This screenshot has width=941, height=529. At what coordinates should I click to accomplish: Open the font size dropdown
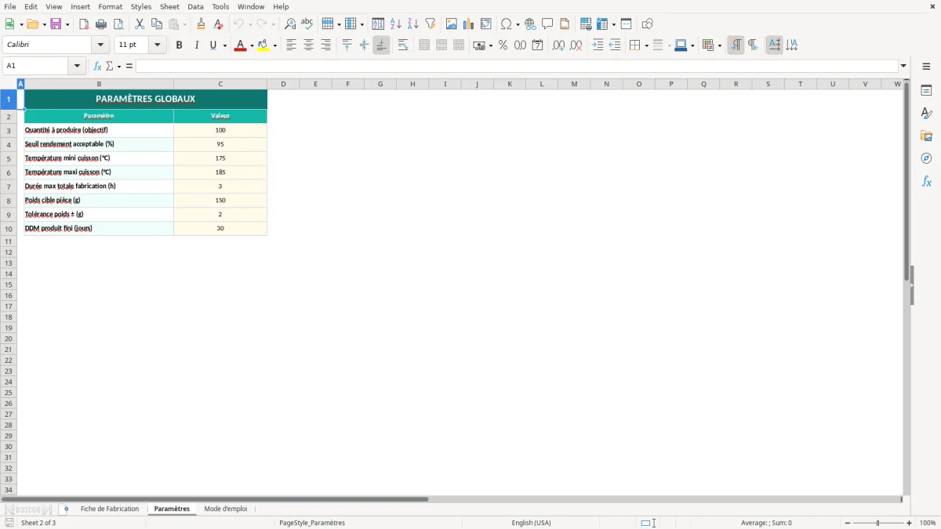pos(158,45)
